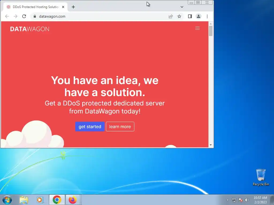Close the DDoS Protected Hosting tab
This screenshot has width=274, height=205.
(63, 7)
